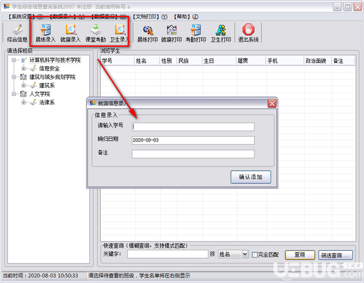Open the 综合信息 toolbar icon
The image size is (364, 283).
click(x=17, y=33)
